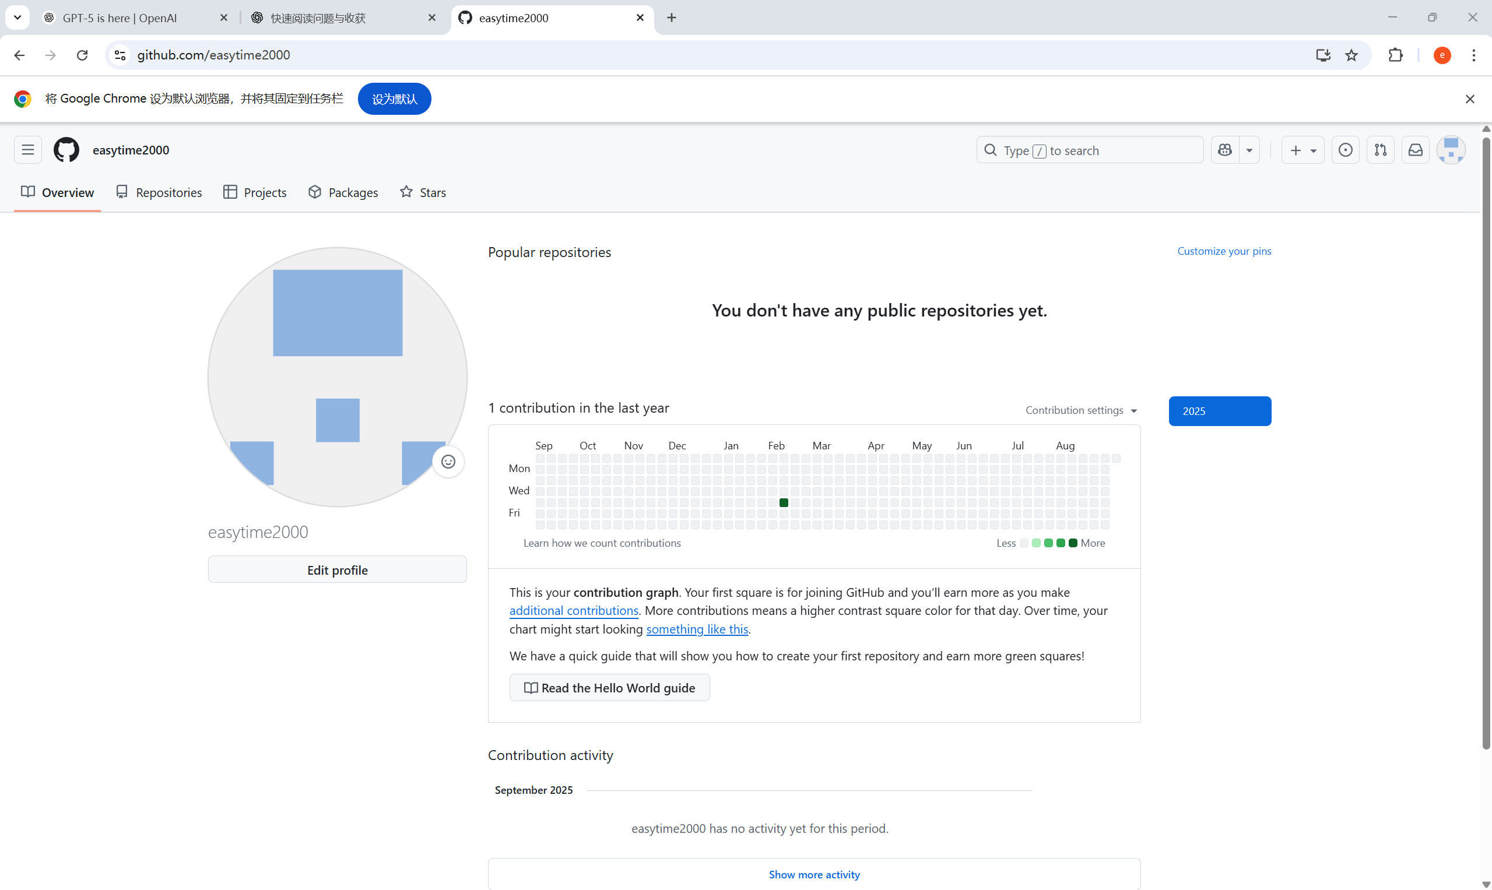This screenshot has width=1492, height=890.
Task: Click Read the Hello World guide
Action: [x=609, y=688]
